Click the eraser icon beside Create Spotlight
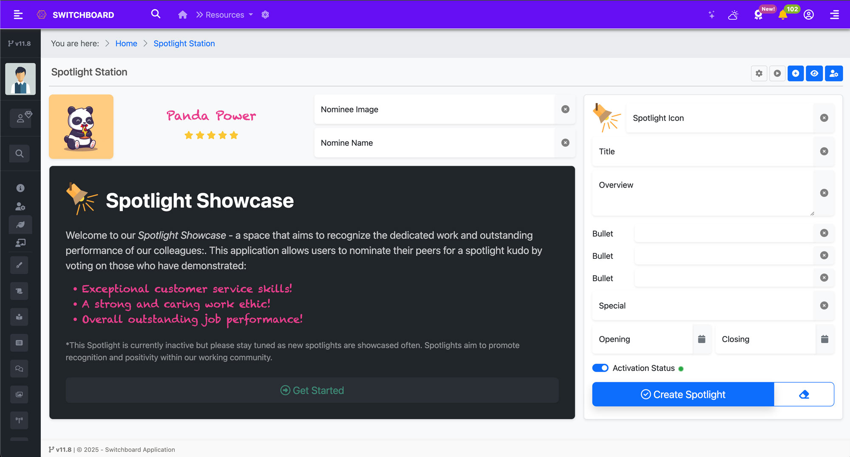Image resolution: width=850 pixels, height=457 pixels. tap(804, 394)
